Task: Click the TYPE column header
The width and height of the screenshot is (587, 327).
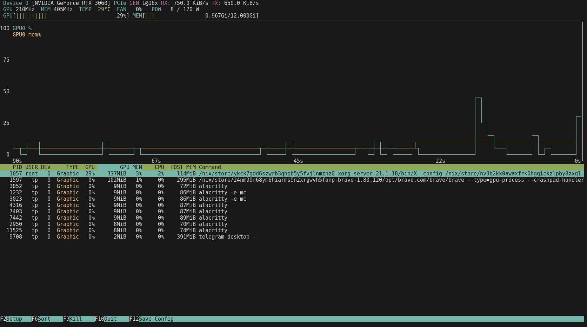Action: click(x=72, y=167)
